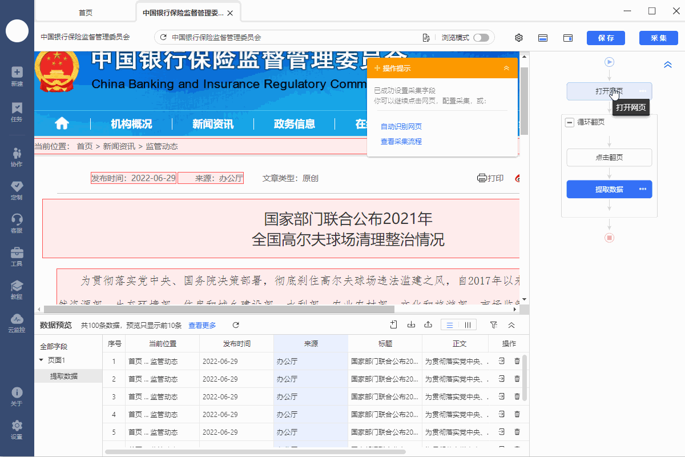685x457 pixels.
Task: Click the row 2 go-to icon
Action: click(x=501, y=379)
